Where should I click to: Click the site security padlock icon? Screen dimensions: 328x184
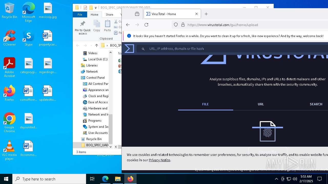click(x=183, y=25)
